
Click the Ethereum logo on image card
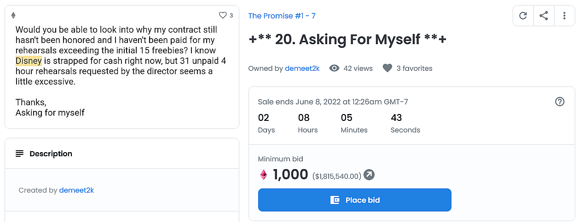coord(13,16)
